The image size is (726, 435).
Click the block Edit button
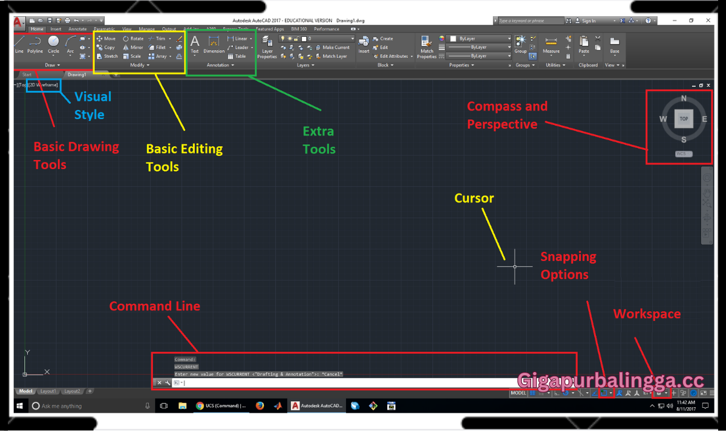click(381, 47)
